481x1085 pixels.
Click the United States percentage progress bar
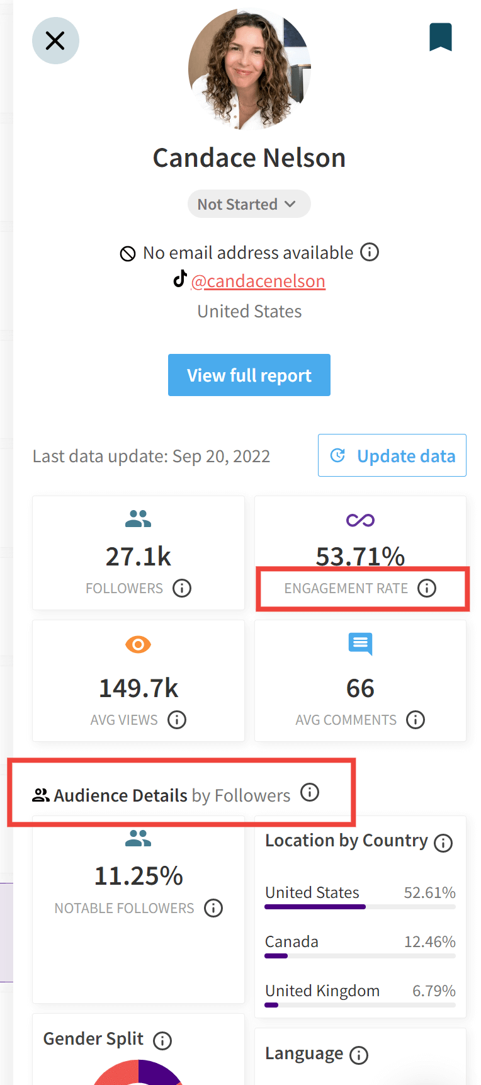click(x=359, y=907)
